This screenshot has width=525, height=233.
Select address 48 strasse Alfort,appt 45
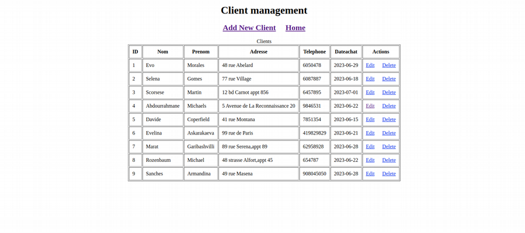tap(259, 160)
